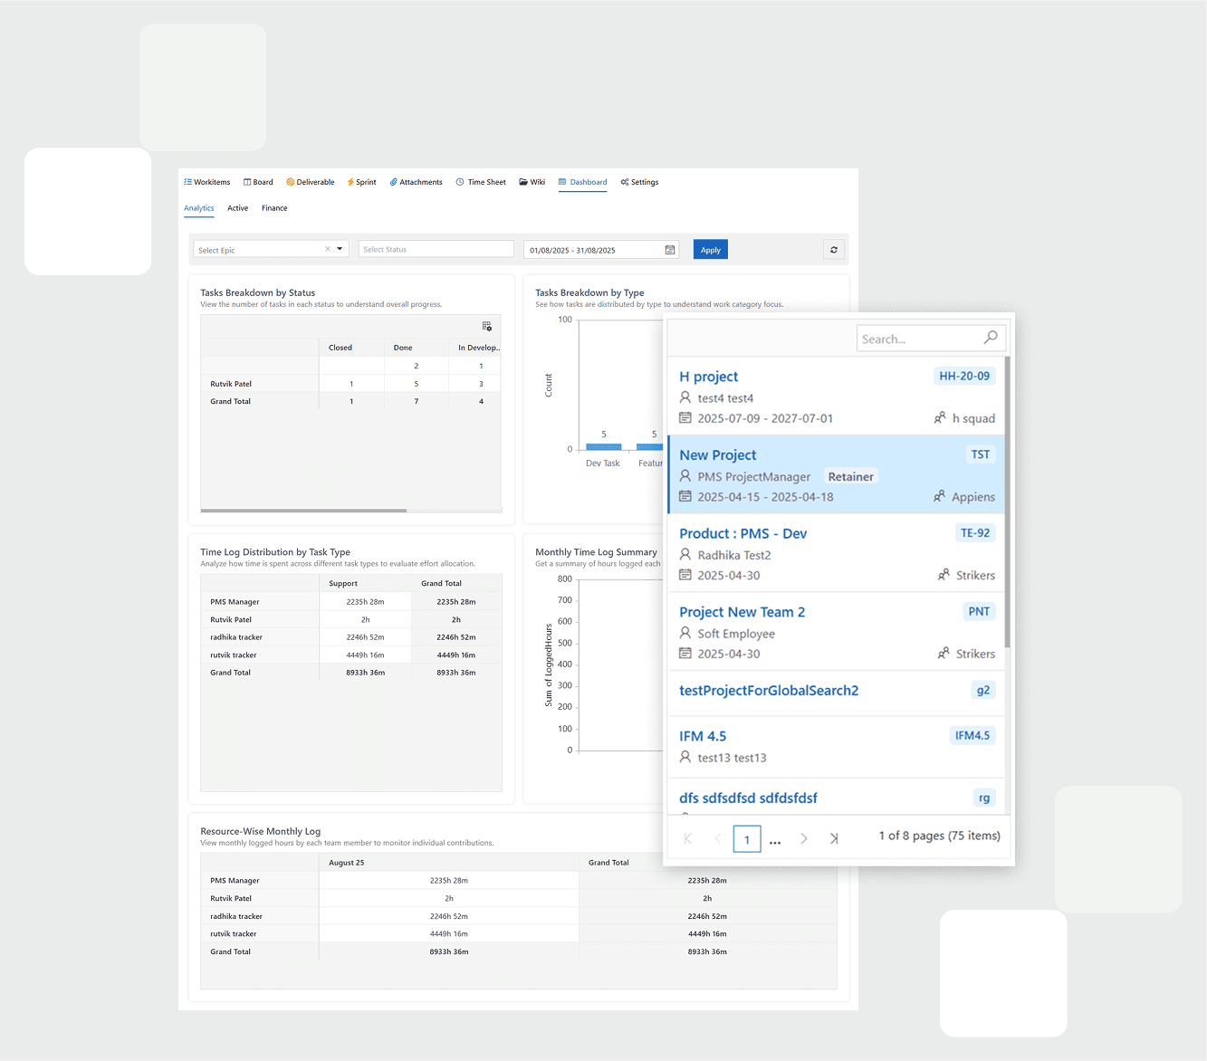Viewport: 1207px width, 1061px height.
Task: Click the user icon beside Soft Employee
Action: [685, 633]
